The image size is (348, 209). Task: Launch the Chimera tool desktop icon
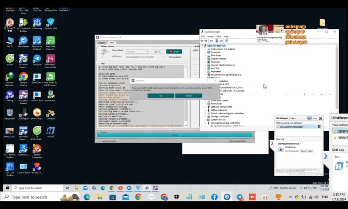click(x=50, y=113)
